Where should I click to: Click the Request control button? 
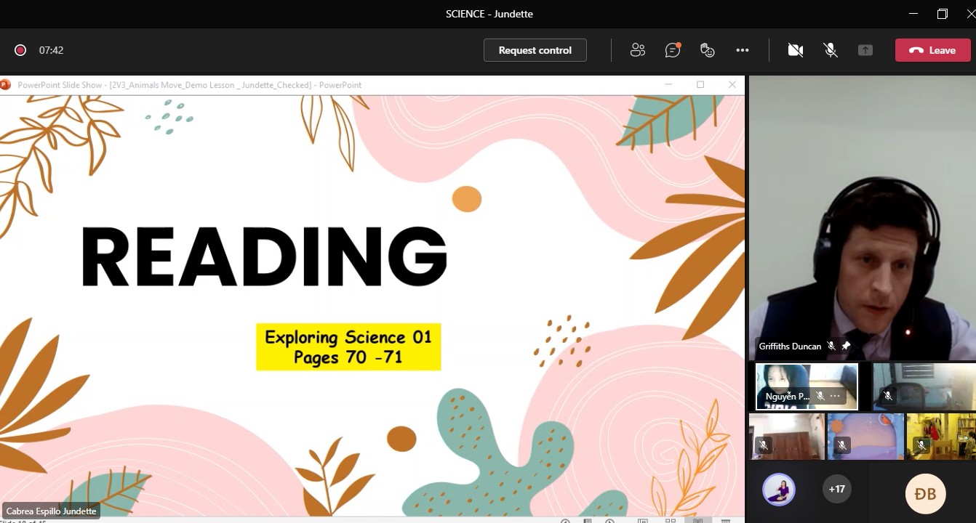pyautogui.click(x=535, y=50)
